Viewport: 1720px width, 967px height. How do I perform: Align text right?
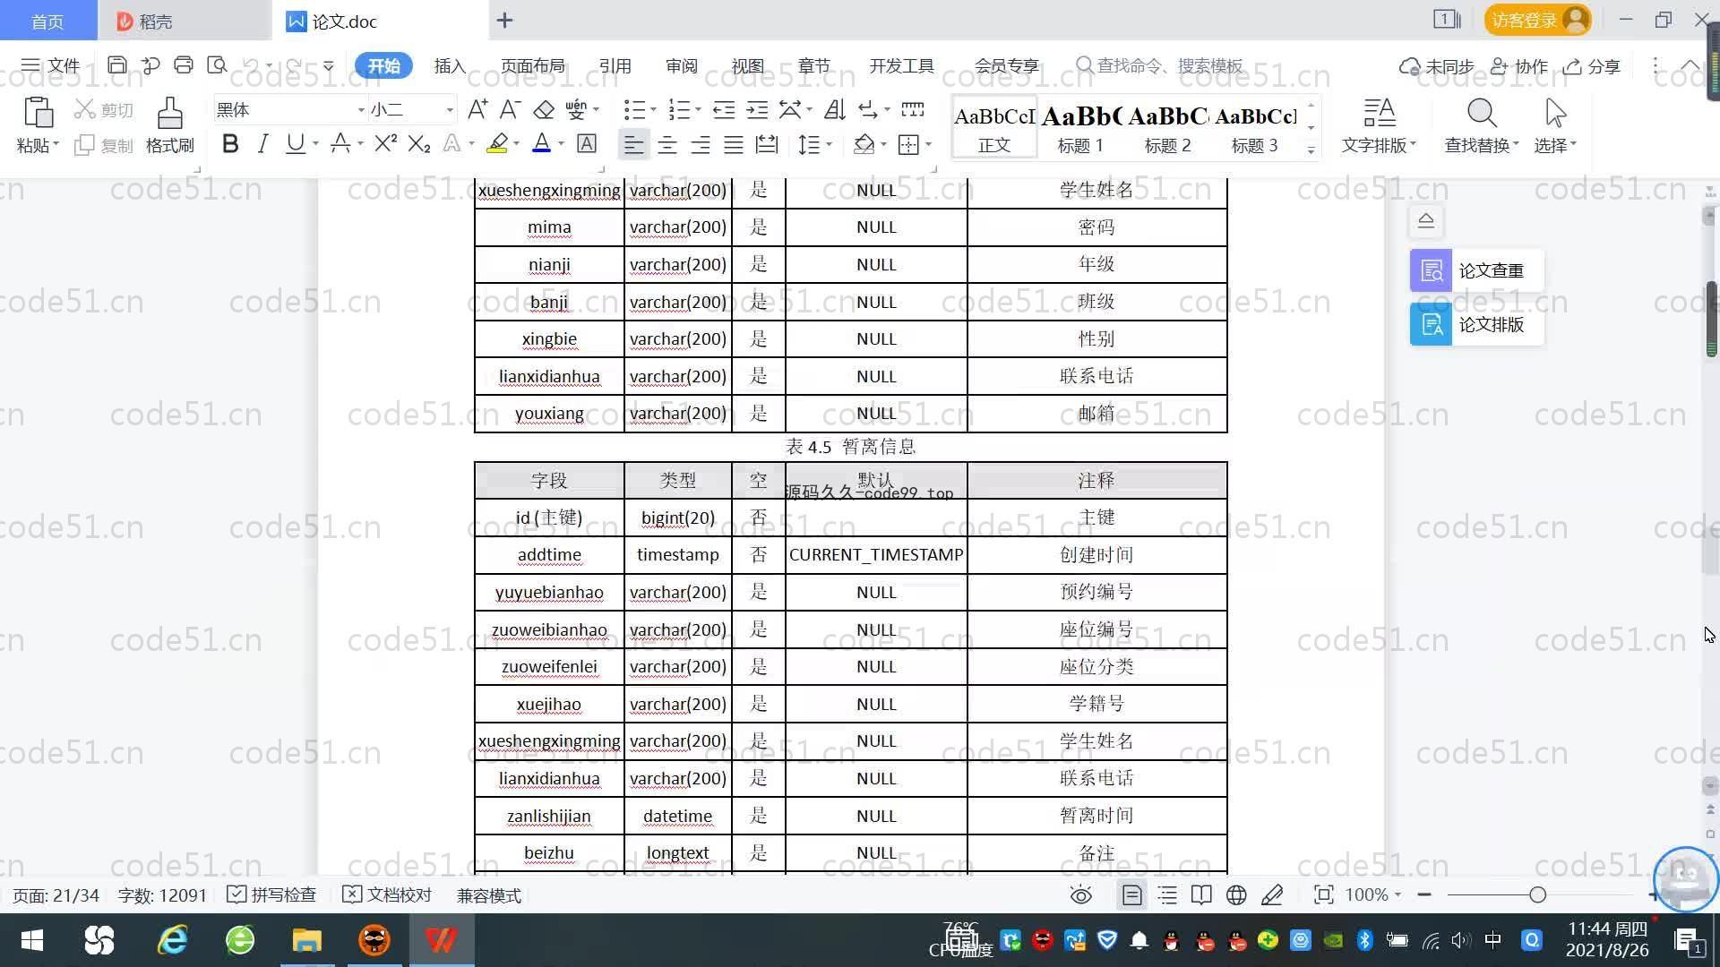pyautogui.click(x=701, y=144)
